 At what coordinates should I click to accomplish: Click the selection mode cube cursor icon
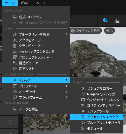(x=106, y=21)
